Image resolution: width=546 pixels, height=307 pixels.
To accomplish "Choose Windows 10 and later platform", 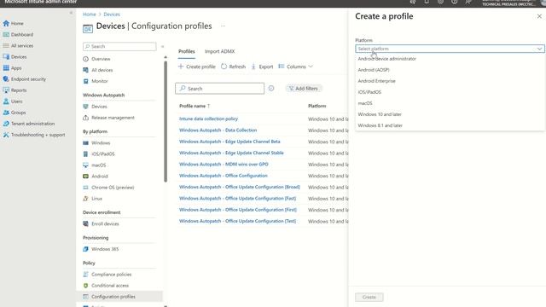I will click(380, 114).
